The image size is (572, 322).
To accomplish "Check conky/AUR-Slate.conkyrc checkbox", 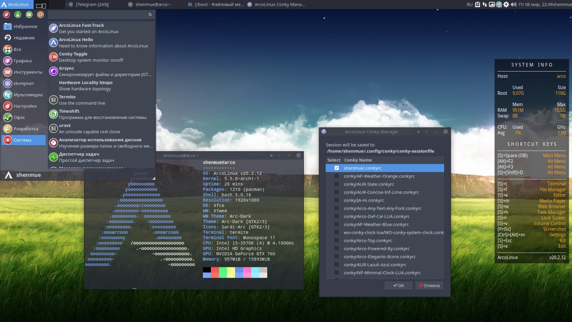I will coord(336,184).
